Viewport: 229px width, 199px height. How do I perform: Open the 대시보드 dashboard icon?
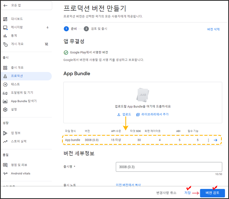point(5,19)
